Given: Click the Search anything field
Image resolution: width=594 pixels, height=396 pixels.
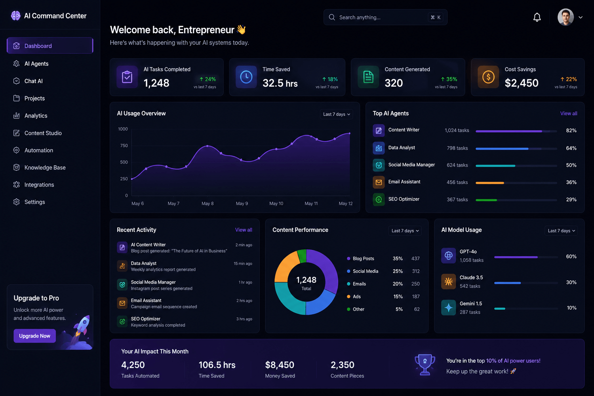Looking at the screenshot, I should [x=385, y=17].
